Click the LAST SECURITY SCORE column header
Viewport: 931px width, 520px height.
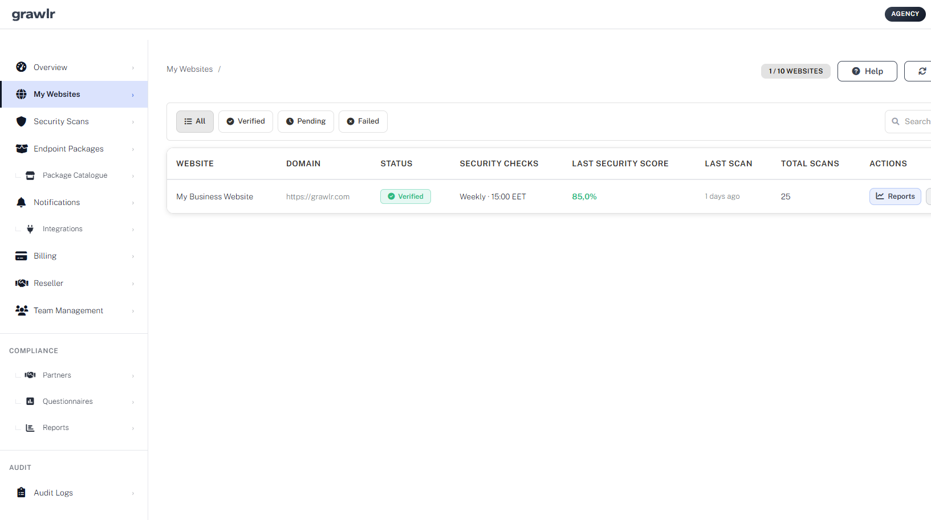coord(620,163)
